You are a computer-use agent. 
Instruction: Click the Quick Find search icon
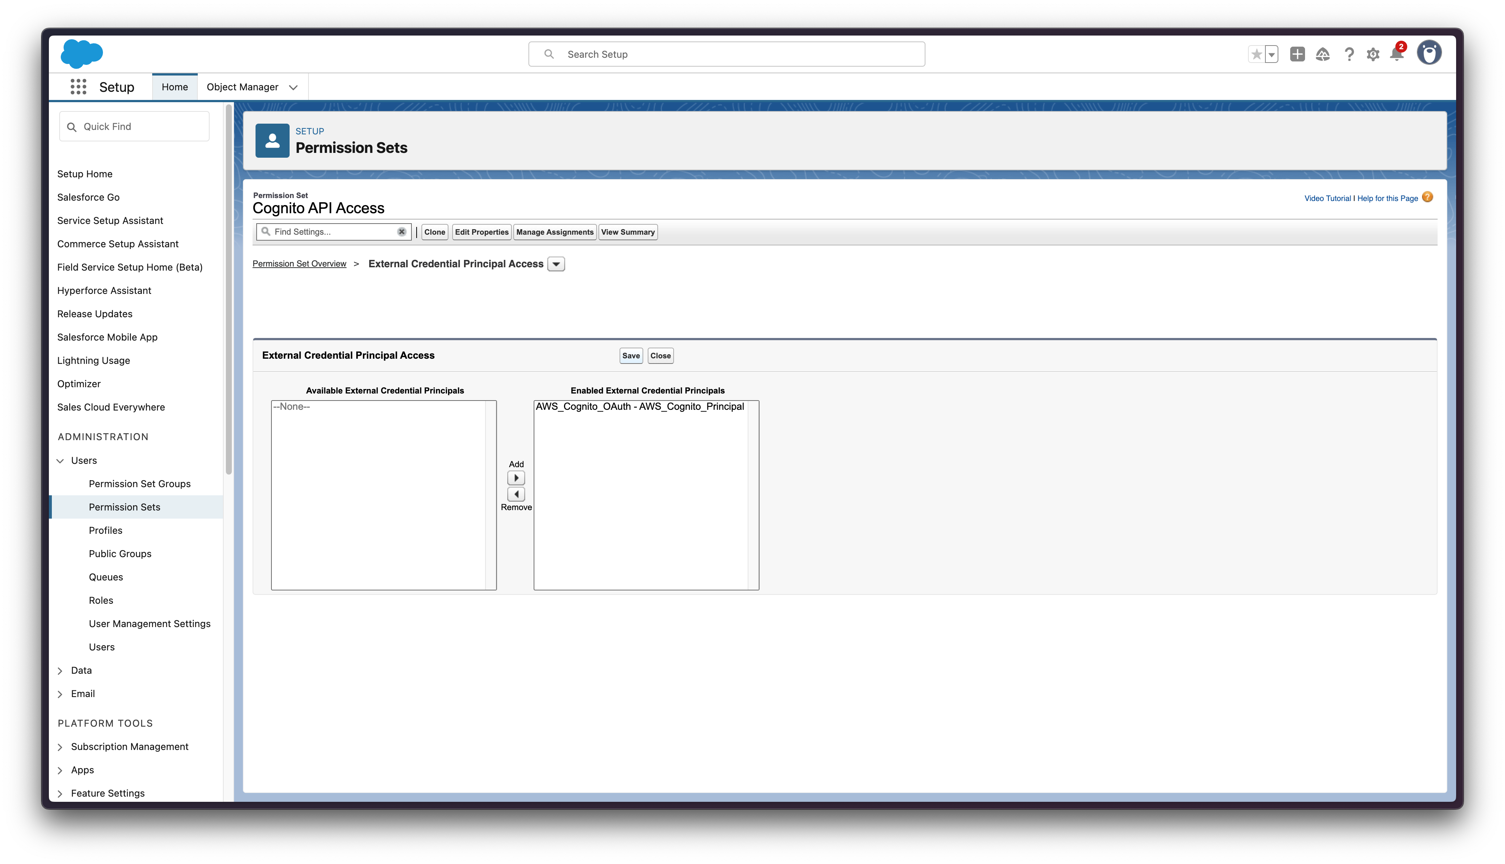click(x=72, y=127)
